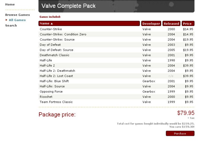This screenshot has width=208, height=156.
Task: Click the 1998 release year for Half-Life
Action: 171,60
